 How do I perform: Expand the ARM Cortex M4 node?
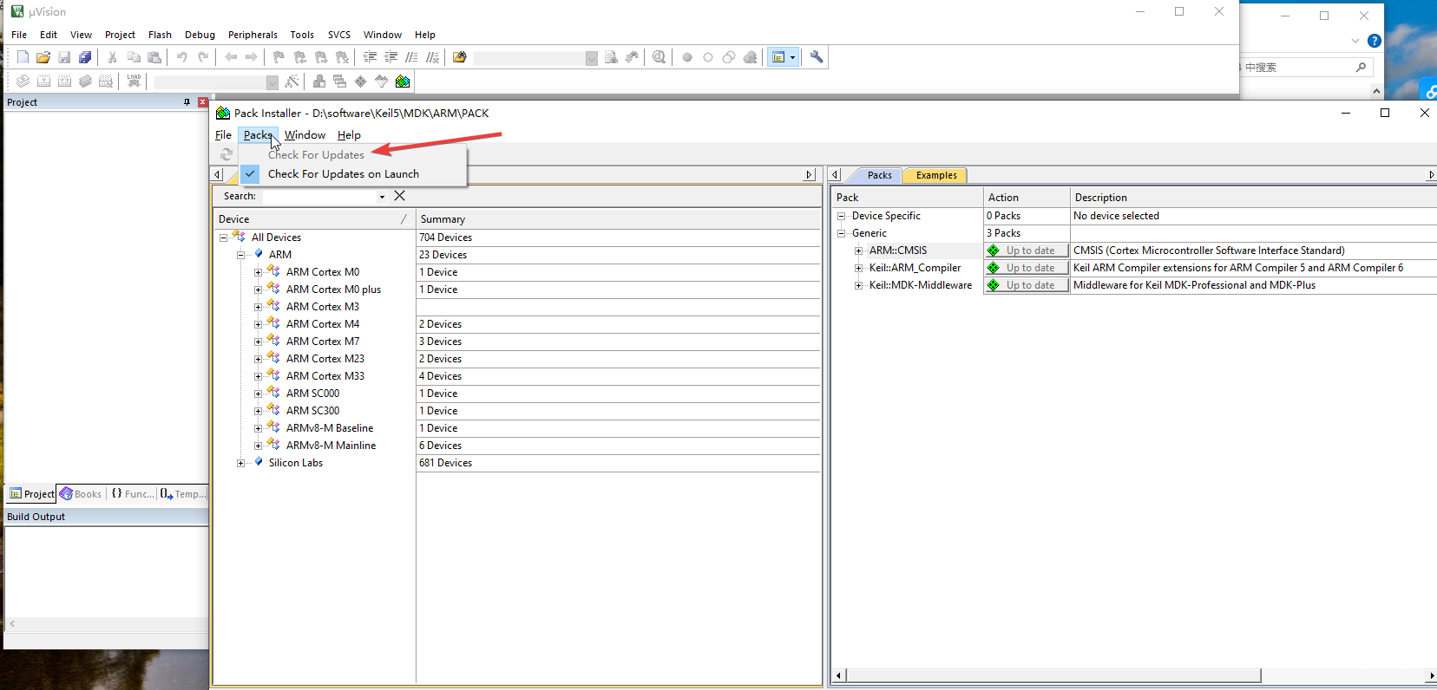(x=258, y=324)
